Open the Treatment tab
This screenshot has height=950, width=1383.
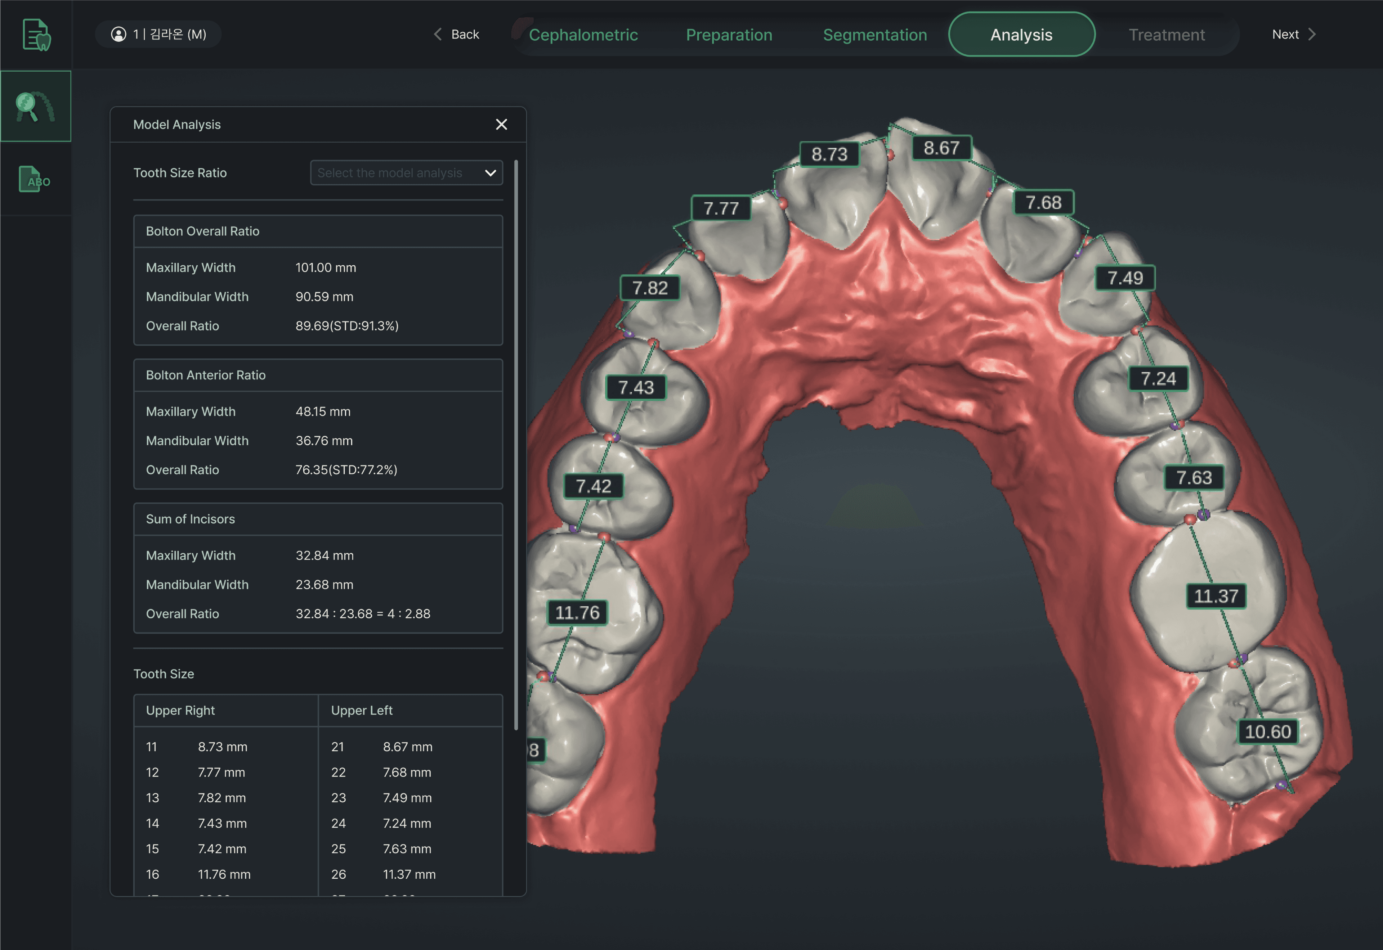pos(1167,35)
